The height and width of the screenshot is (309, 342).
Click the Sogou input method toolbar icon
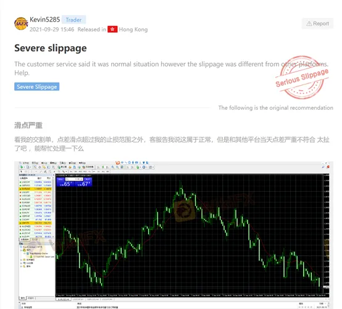pos(117,163)
